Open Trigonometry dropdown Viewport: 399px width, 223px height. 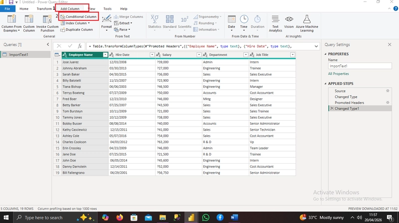(x=207, y=17)
